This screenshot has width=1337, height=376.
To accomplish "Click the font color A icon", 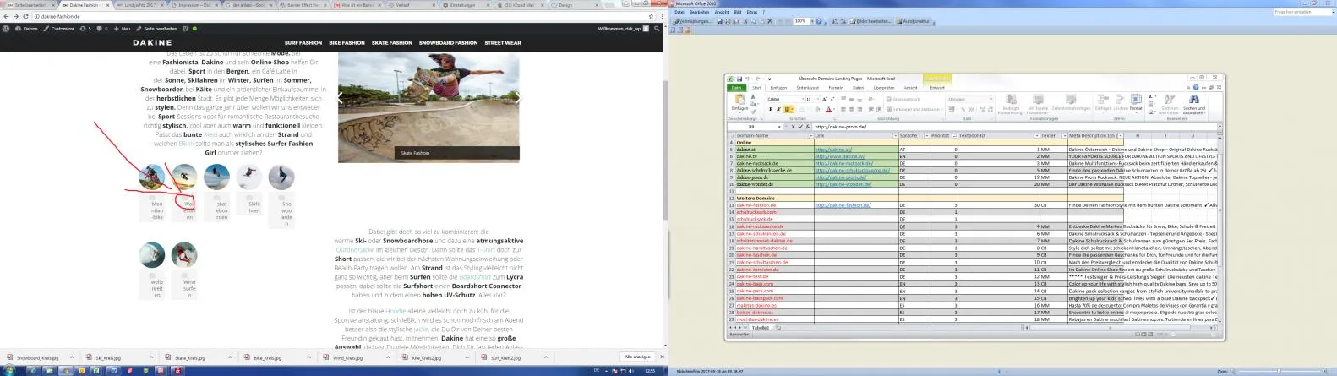I will (x=828, y=109).
